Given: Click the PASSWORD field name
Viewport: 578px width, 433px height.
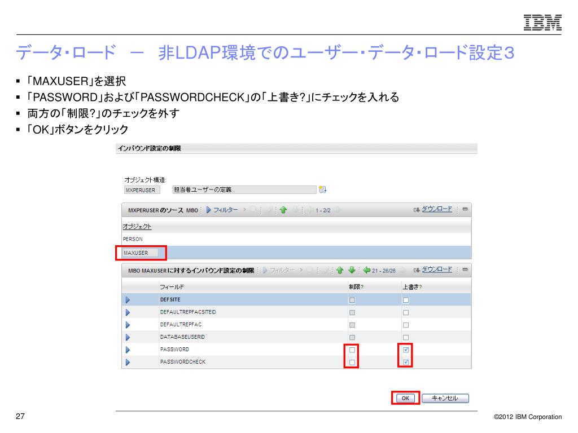Looking at the screenshot, I should point(174,350).
